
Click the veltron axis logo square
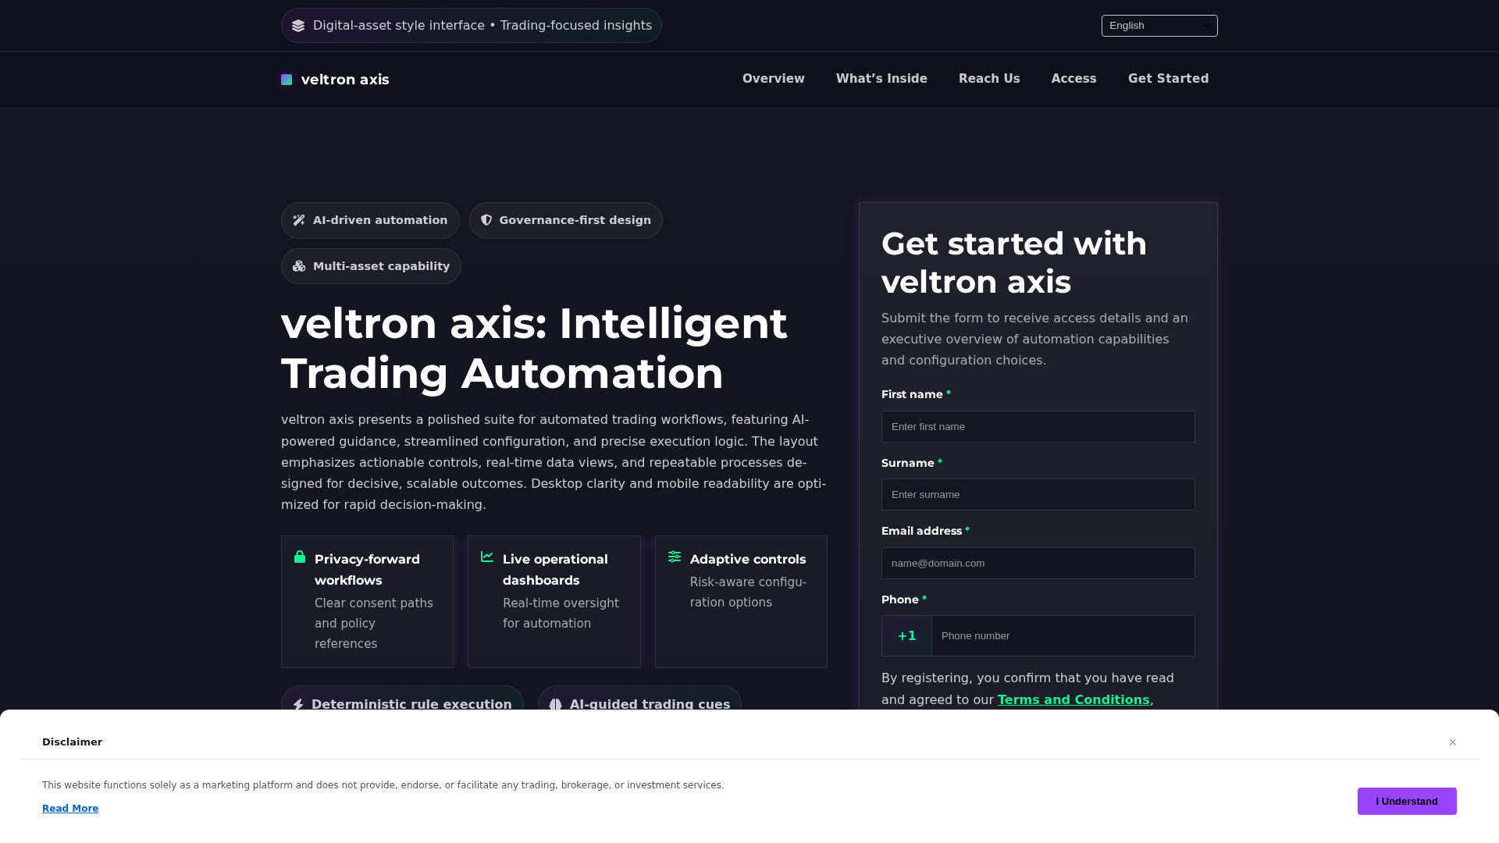(x=287, y=80)
